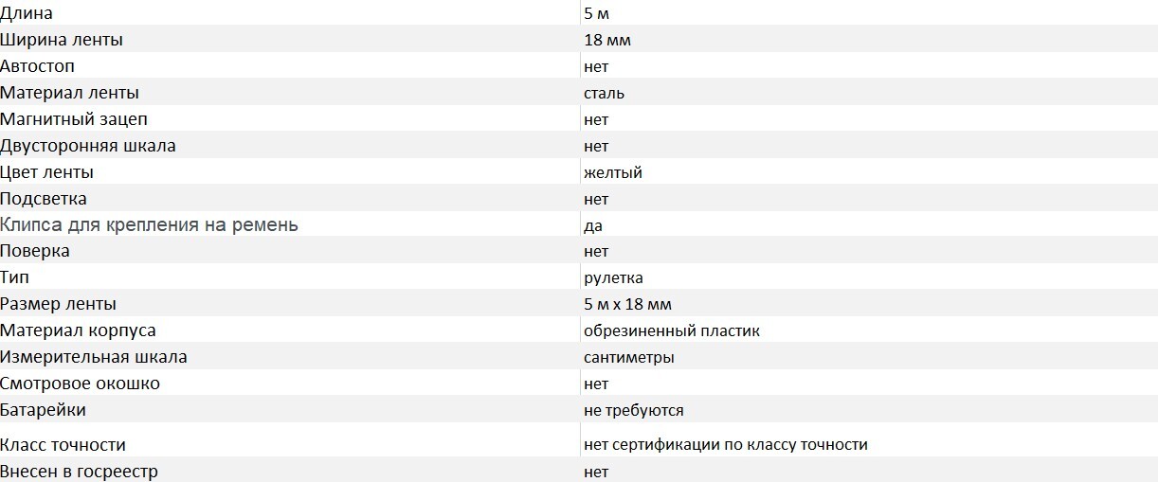Select the 'желтый' color value
Screen dimensions: 1158x482
click(614, 172)
